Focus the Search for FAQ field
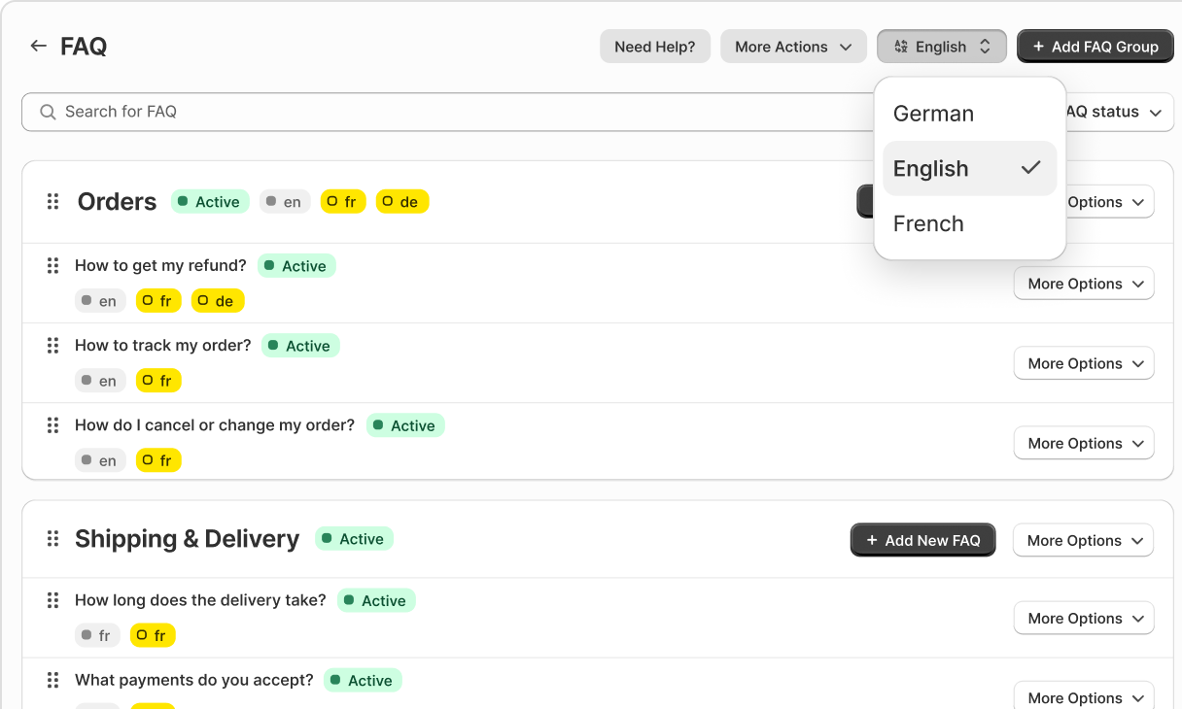Screen dimensions: 1182x709 pos(437,112)
